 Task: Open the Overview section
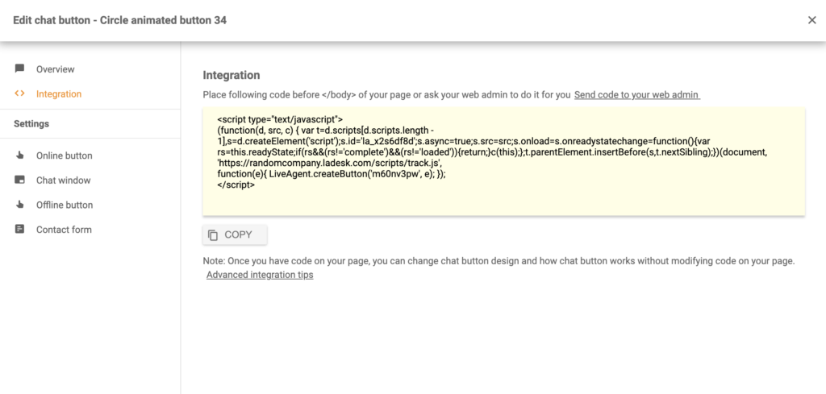tap(55, 69)
